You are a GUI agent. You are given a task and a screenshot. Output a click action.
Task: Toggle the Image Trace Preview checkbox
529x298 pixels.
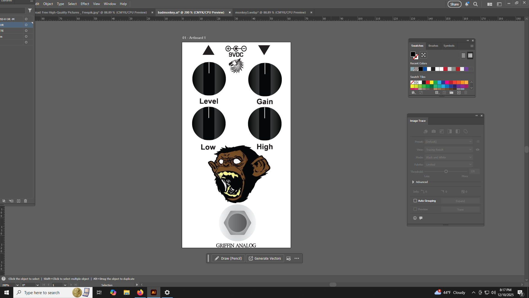click(x=415, y=209)
